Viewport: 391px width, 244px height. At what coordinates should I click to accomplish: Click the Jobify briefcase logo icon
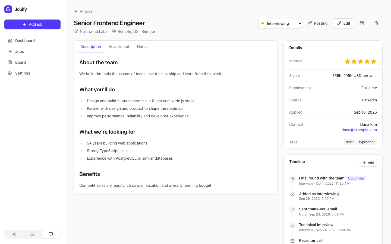[8, 9]
